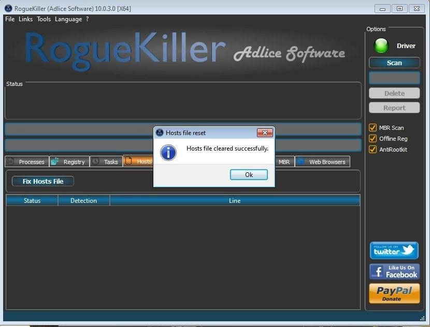Maximize the RogueKiller window
The image size is (430, 327).
tap(399, 9)
